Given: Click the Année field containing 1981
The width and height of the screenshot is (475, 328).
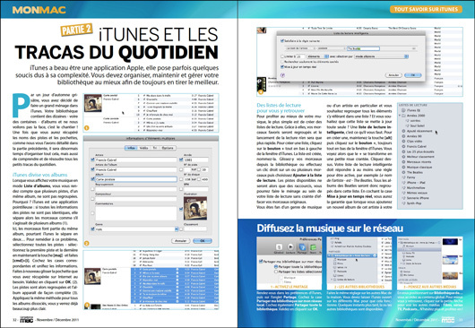Looking at the screenshot, I should (195, 160).
